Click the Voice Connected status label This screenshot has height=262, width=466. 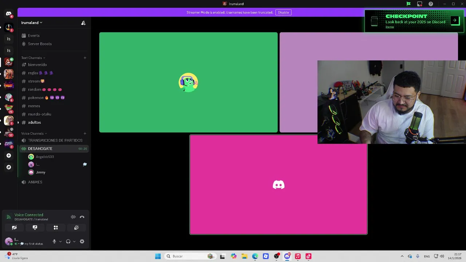[x=29, y=215]
